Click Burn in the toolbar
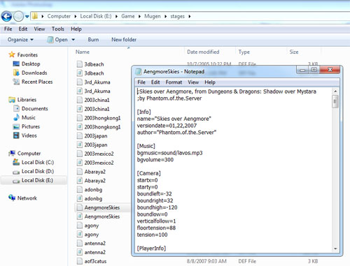Screen dimensions: 350x266 93,40
